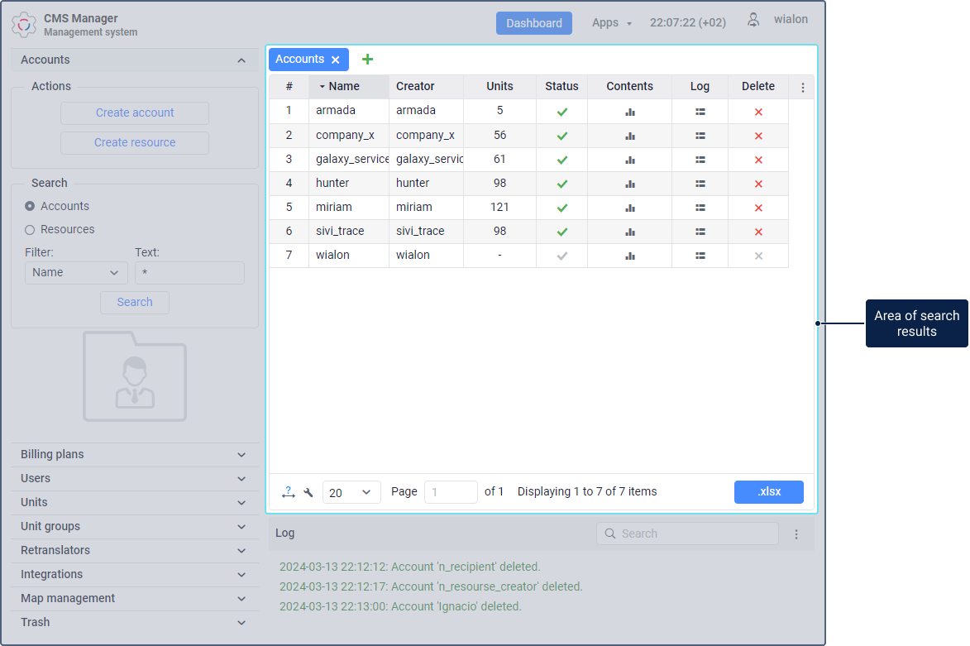This screenshot has height=646, width=970.
Task: Expand the Integrations section
Action: point(134,575)
